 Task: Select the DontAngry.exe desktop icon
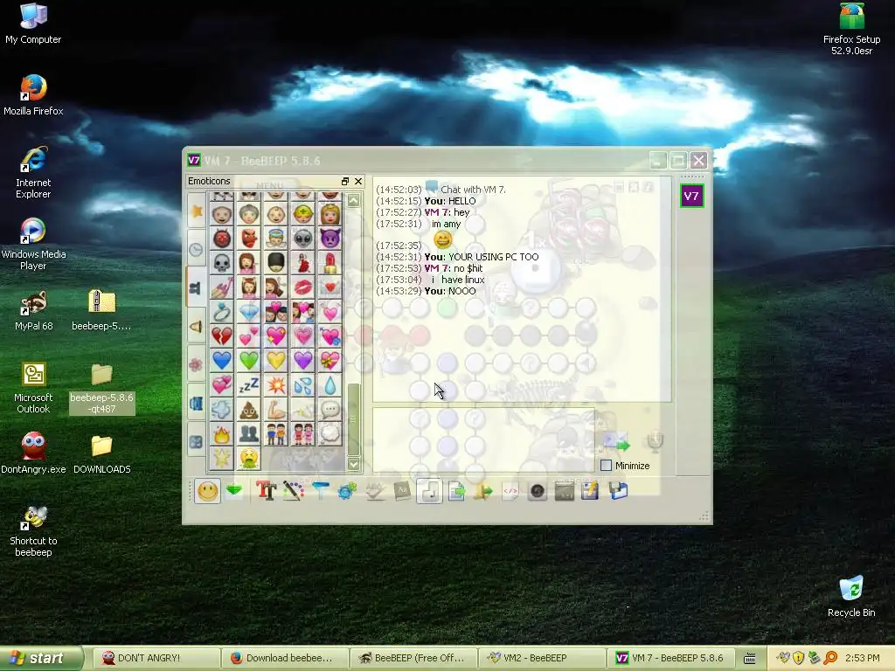33,453
